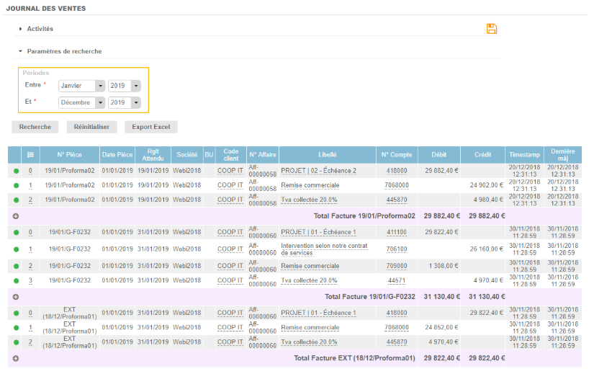The width and height of the screenshot is (594, 374).
Task: Expand the Activités section
Action: (x=40, y=29)
